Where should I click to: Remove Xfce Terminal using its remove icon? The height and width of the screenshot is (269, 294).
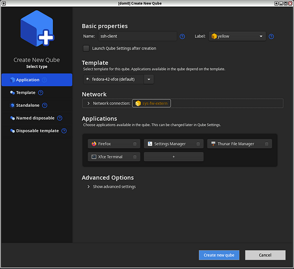pyautogui.click(x=135, y=157)
